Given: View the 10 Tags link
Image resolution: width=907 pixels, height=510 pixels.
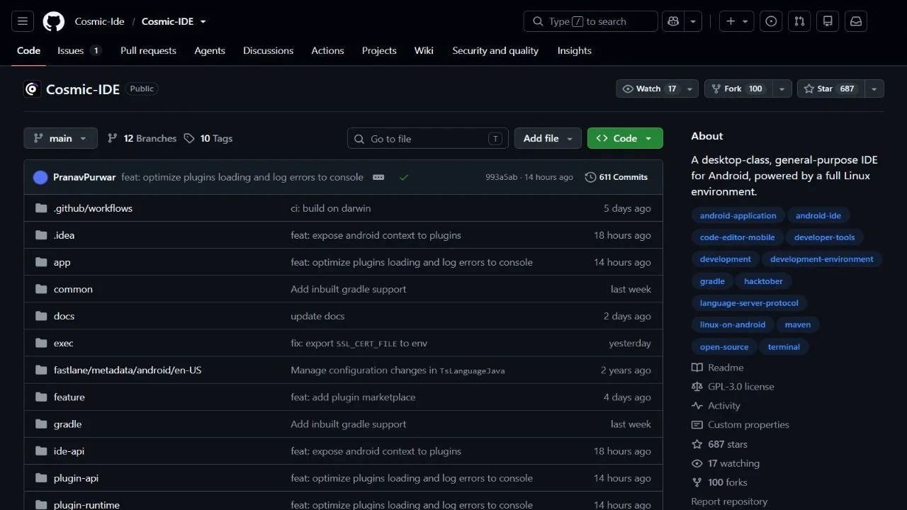Looking at the screenshot, I should pyautogui.click(x=208, y=138).
